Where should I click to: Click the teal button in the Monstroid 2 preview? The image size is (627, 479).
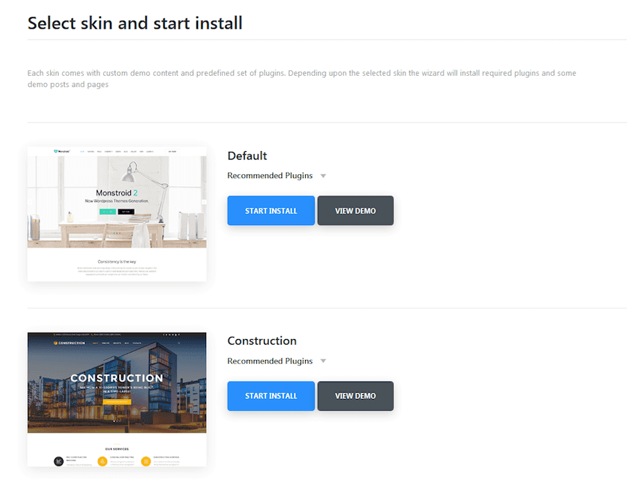click(107, 212)
